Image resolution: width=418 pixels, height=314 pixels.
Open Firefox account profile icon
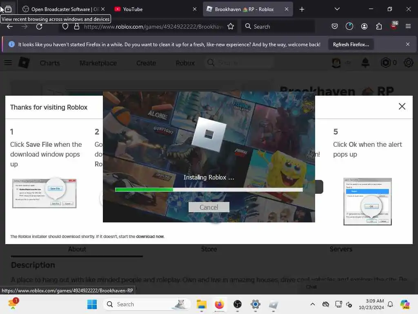(364, 26)
